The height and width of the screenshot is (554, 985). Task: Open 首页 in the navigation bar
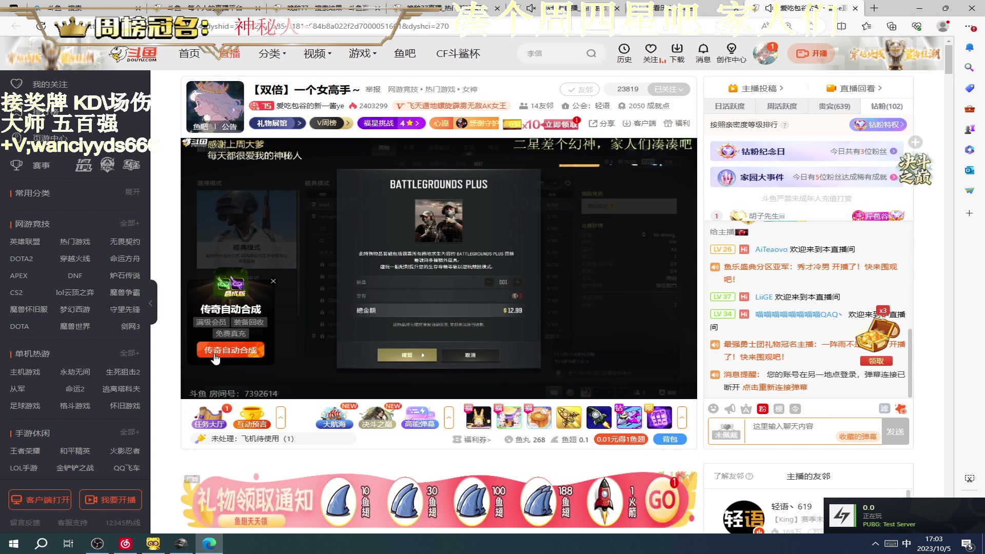(x=189, y=53)
